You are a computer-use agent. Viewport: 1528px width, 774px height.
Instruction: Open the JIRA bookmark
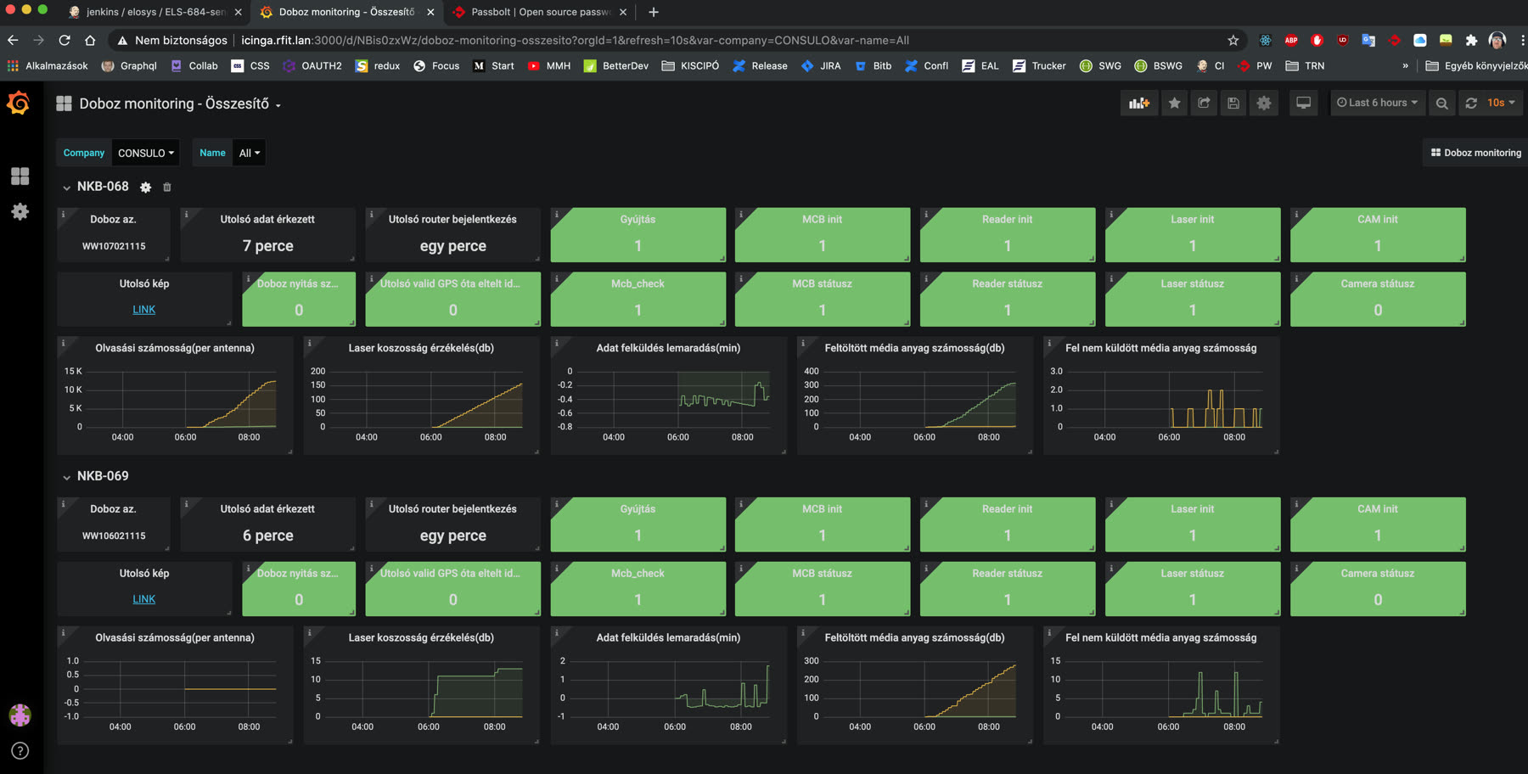tap(821, 65)
